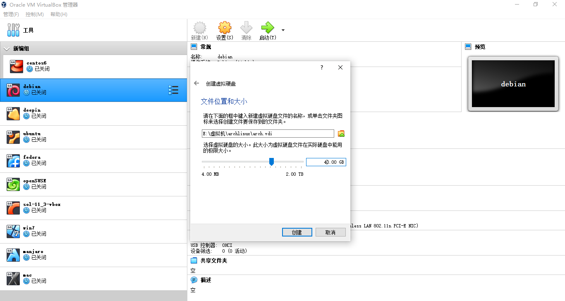Viewport: 565px width, 301px height.
Task: Select the openSUSE chameleon icon
Action: click(13, 184)
